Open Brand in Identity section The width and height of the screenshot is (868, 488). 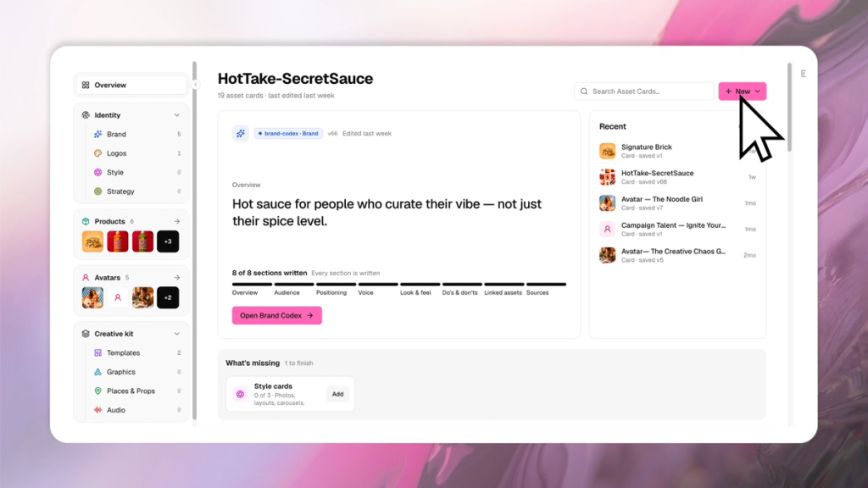136,134
